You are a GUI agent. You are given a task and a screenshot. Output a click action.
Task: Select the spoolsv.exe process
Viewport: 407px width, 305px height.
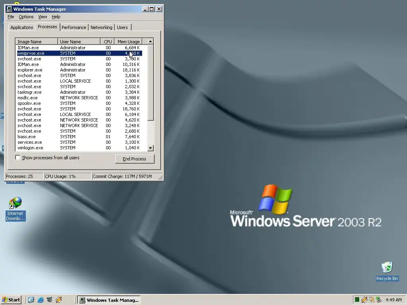pos(79,103)
